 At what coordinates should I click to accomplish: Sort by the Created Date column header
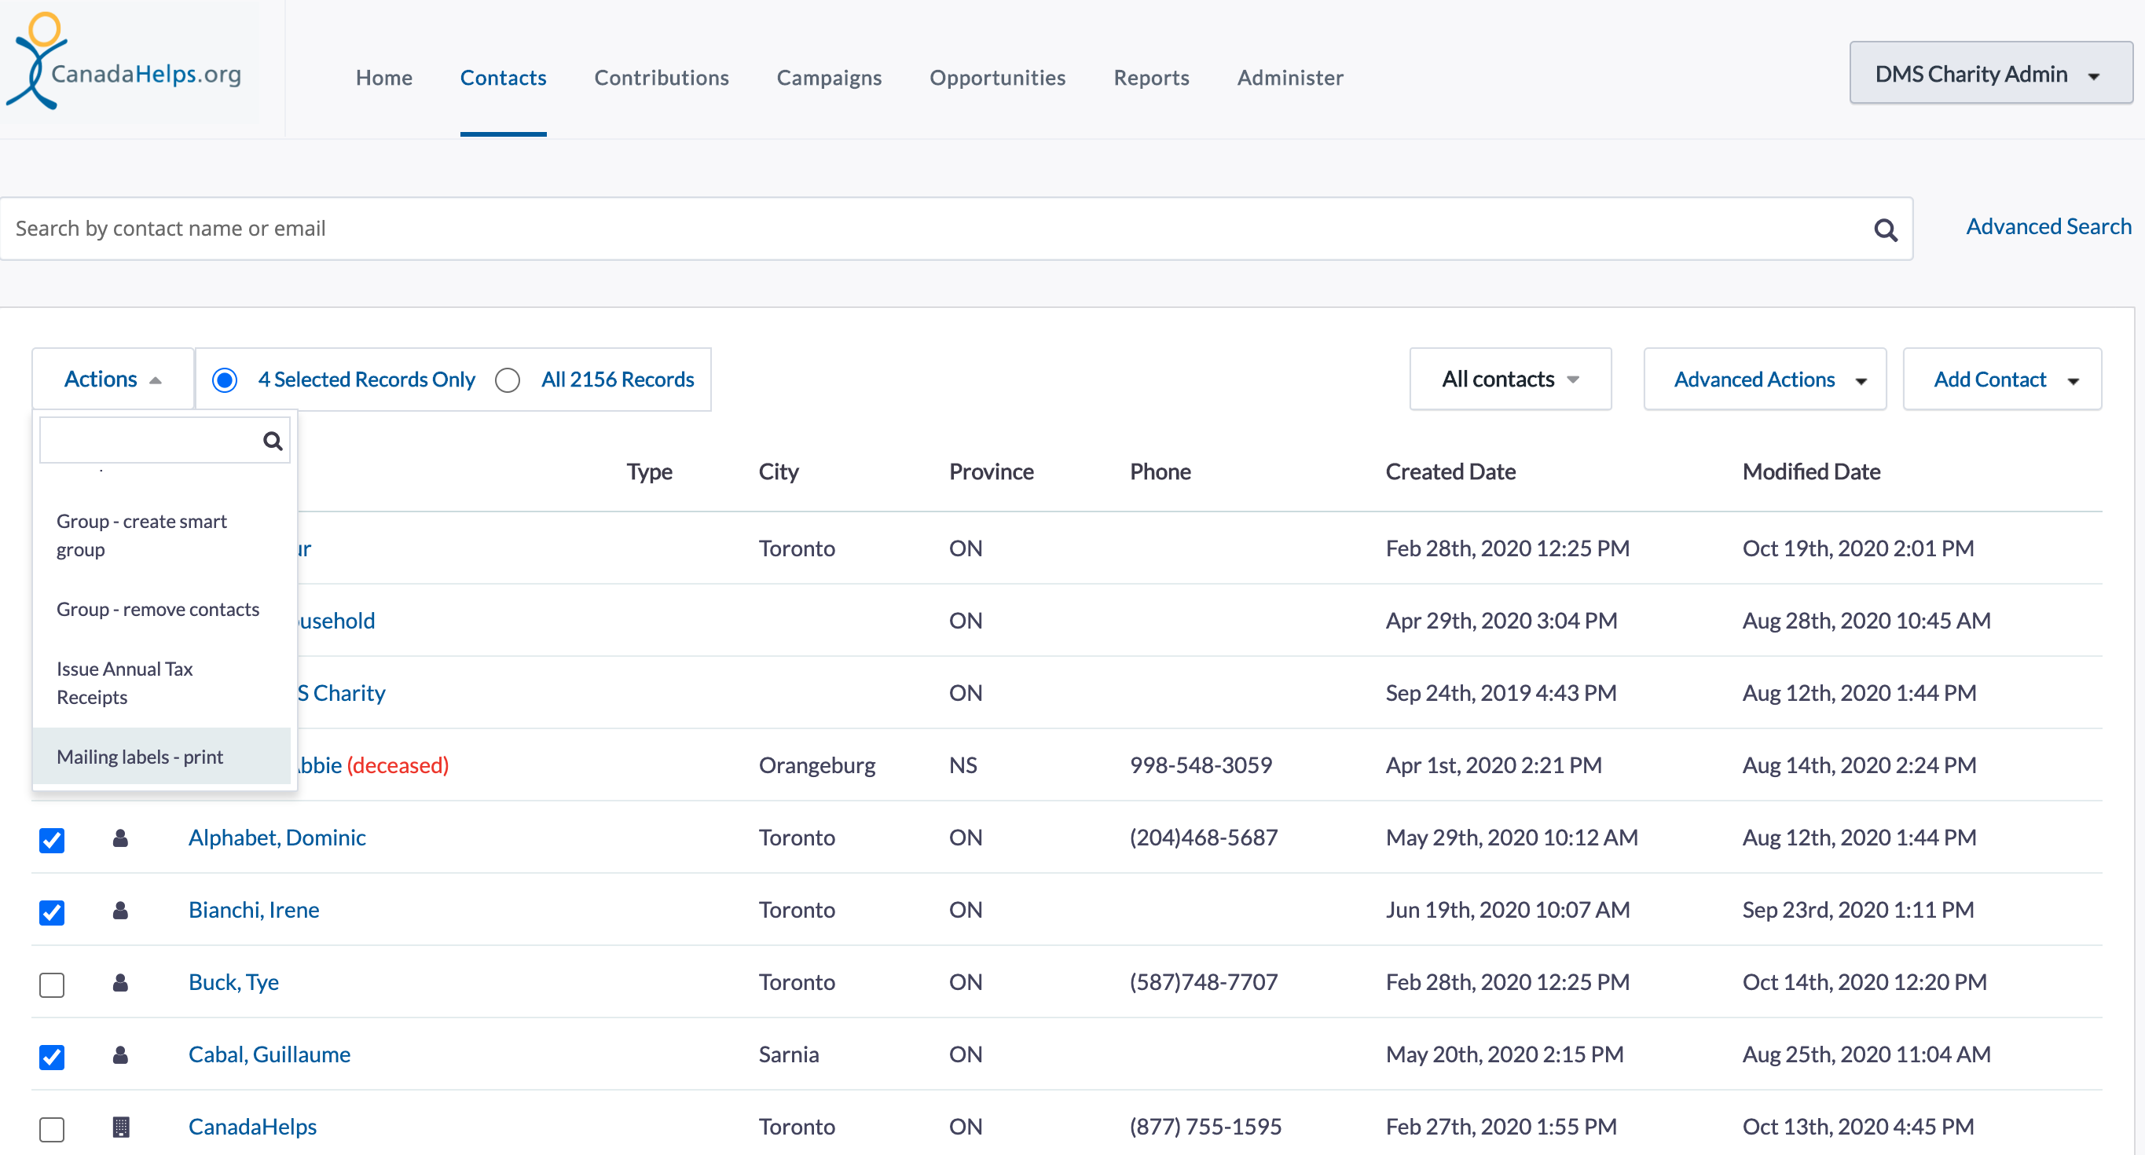1450,472
